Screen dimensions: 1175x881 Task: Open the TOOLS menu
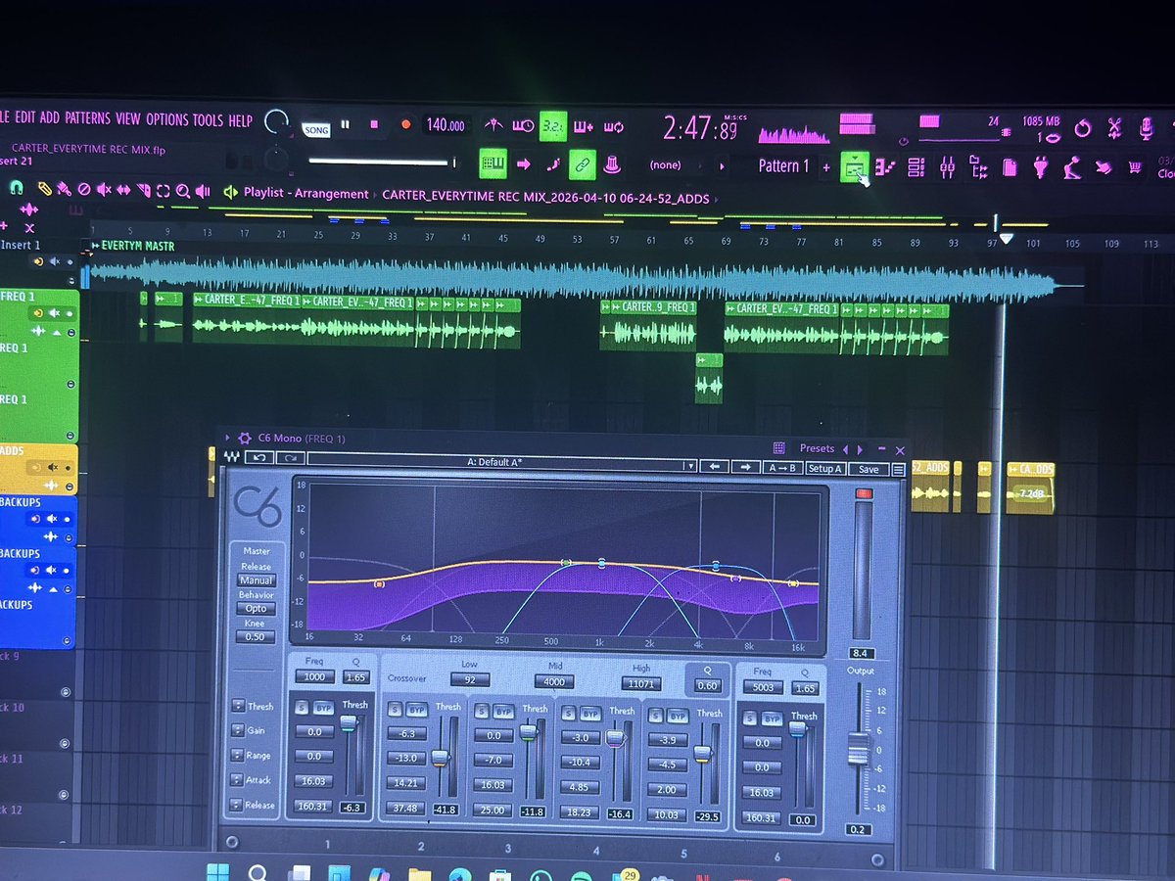coord(208,119)
